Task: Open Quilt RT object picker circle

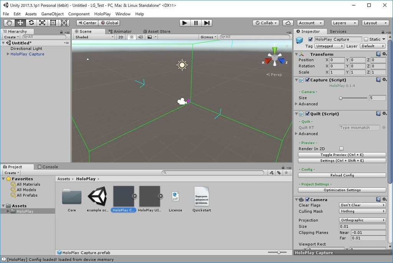Action: tap(384, 127)
